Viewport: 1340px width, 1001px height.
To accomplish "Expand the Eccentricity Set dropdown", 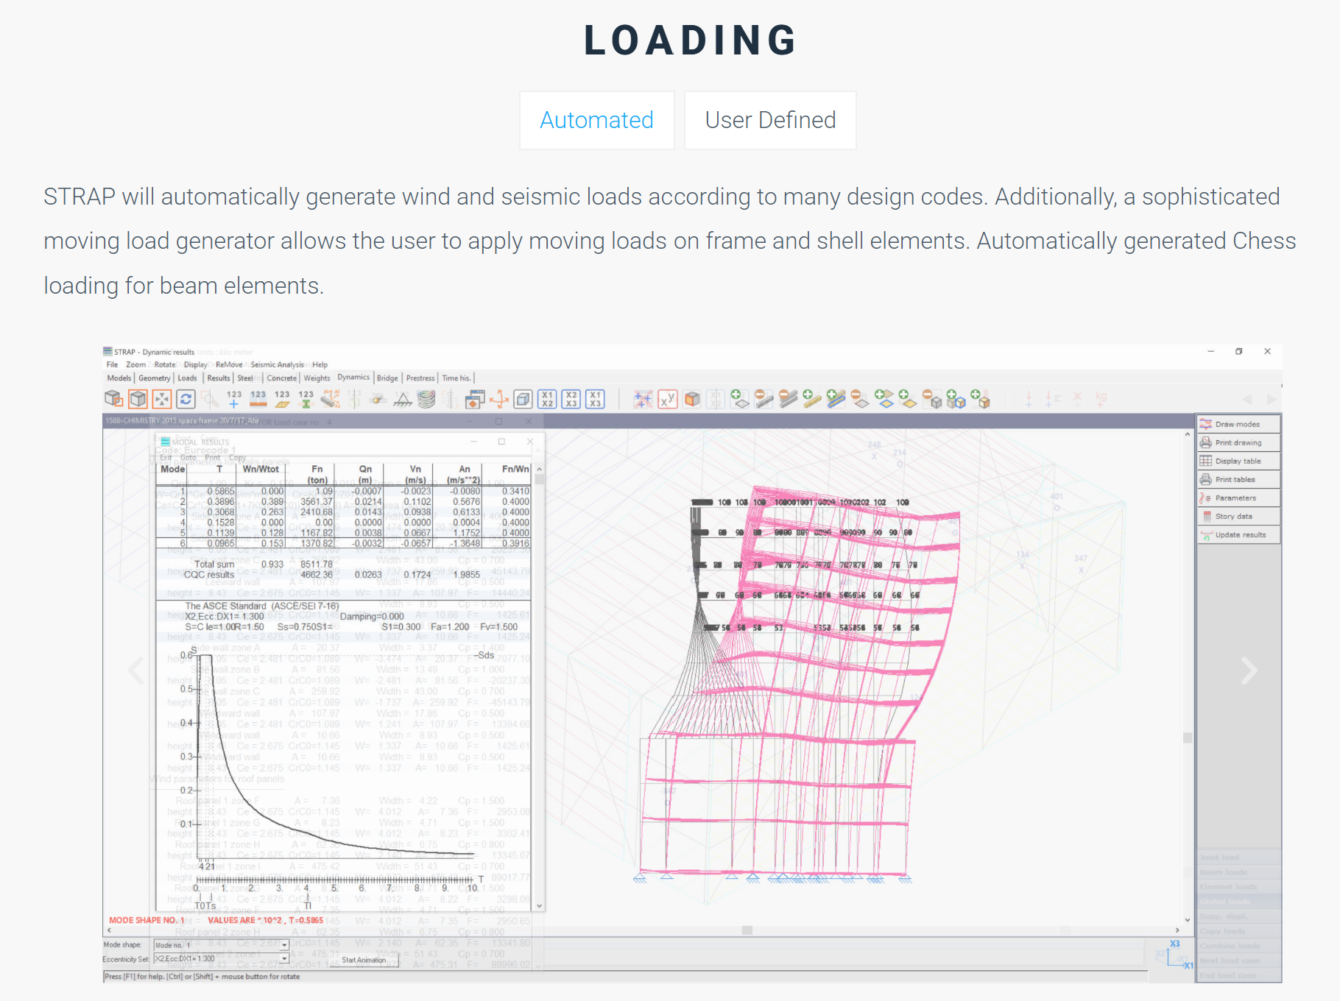I will [284, 959].
